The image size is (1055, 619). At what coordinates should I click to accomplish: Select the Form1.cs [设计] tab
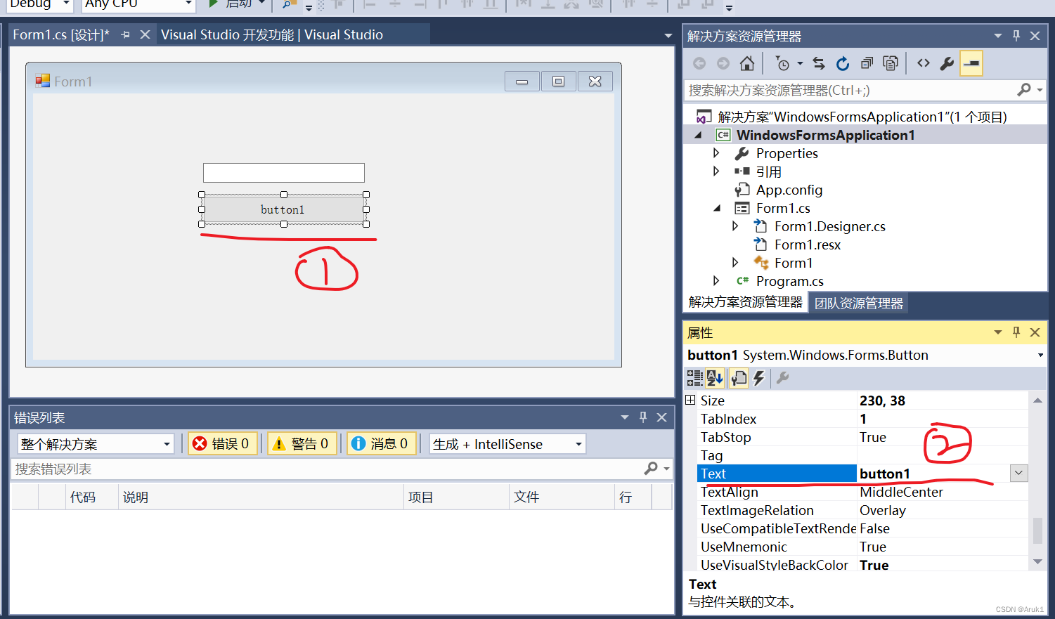point(60,35)
